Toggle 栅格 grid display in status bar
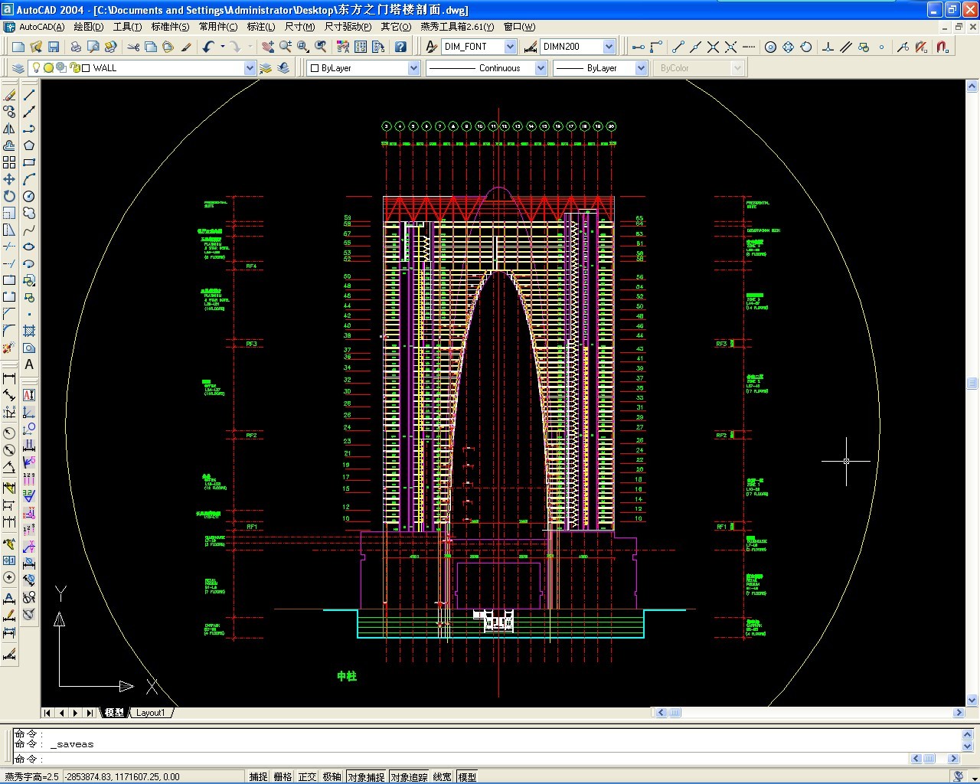This screenshot has height=784, width=980. pos(283,776)
